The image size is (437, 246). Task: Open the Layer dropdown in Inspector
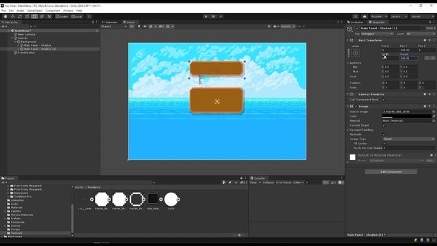420,33
